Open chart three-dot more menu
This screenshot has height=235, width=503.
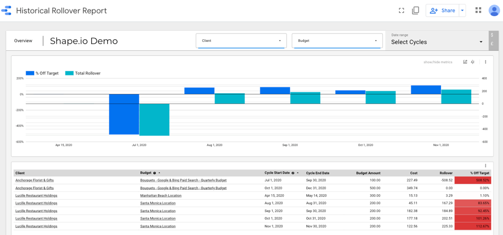[x=485, y=62]
